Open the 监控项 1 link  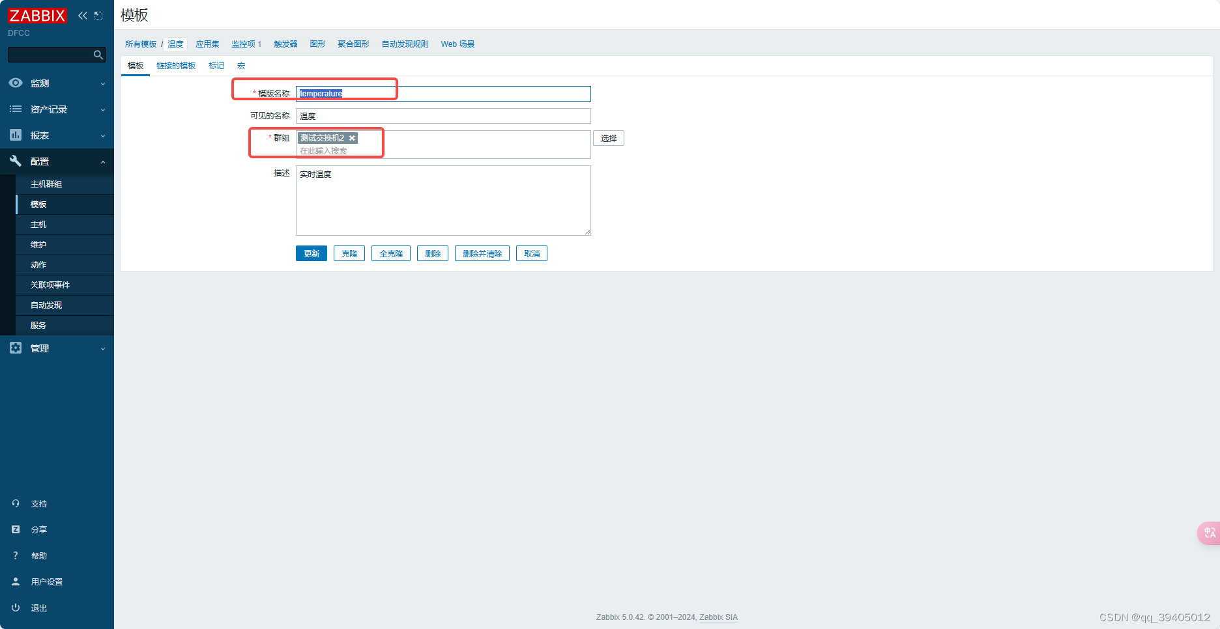tap(246, 44)
